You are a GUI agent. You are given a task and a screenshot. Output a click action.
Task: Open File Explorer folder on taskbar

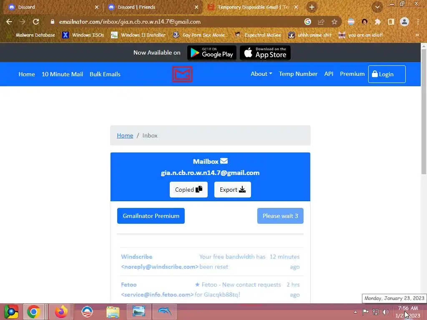pos(113,312)
